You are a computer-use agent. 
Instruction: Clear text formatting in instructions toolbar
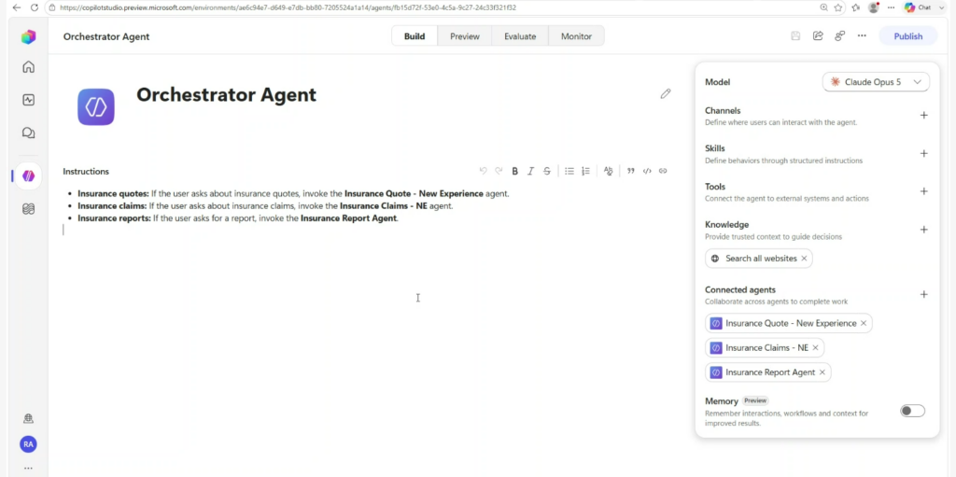click(x=608, y=171)
